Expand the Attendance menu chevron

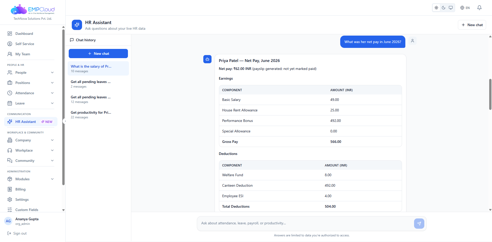click(52, 93)
